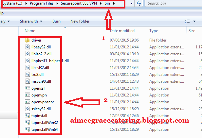Image resolution: width=202 pixels, height=138 pixels.
Task: Click date 17/02/2014 12:46
Action: [124, 116]
